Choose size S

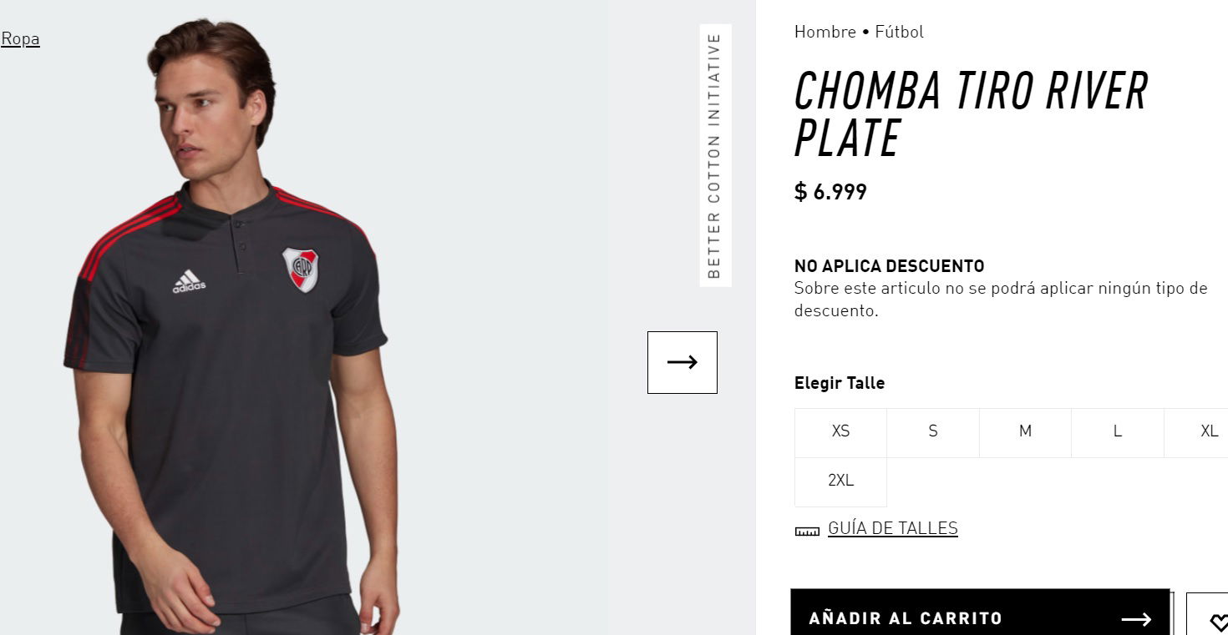coord(933,431)
